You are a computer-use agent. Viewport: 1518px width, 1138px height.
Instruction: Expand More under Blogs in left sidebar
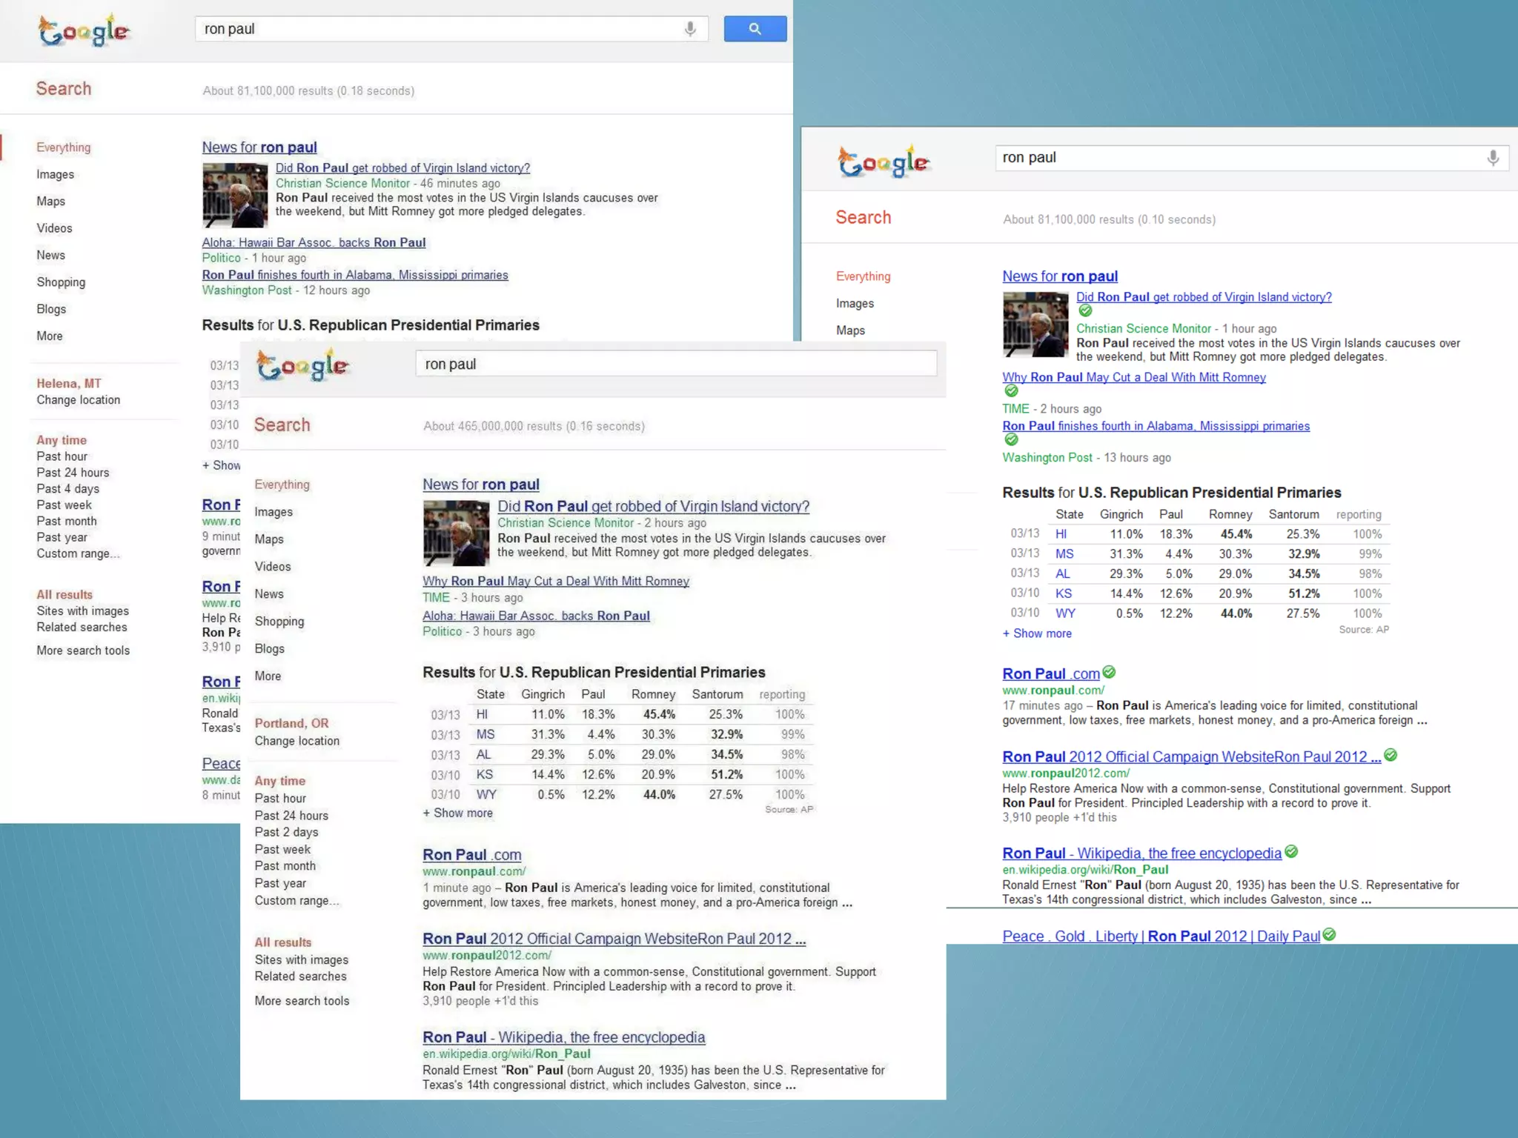pyautogui.click(x=50, y=336)
